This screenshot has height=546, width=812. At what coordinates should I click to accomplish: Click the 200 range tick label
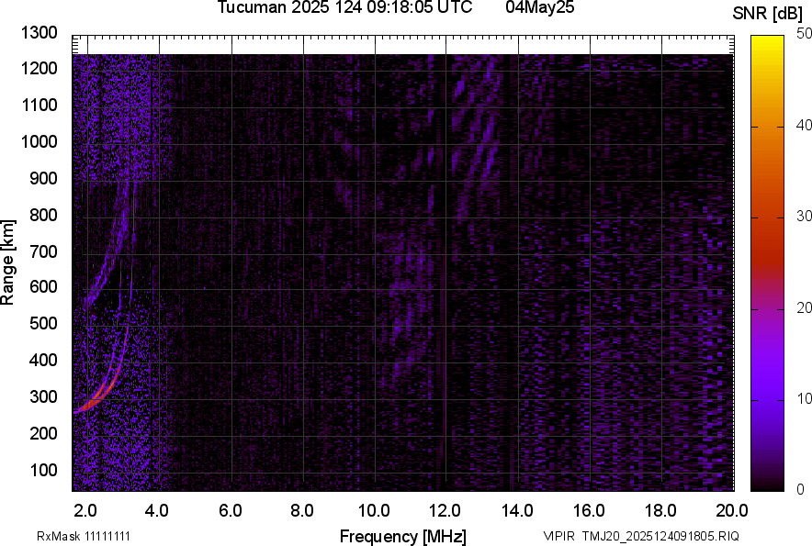click(43, 433)
